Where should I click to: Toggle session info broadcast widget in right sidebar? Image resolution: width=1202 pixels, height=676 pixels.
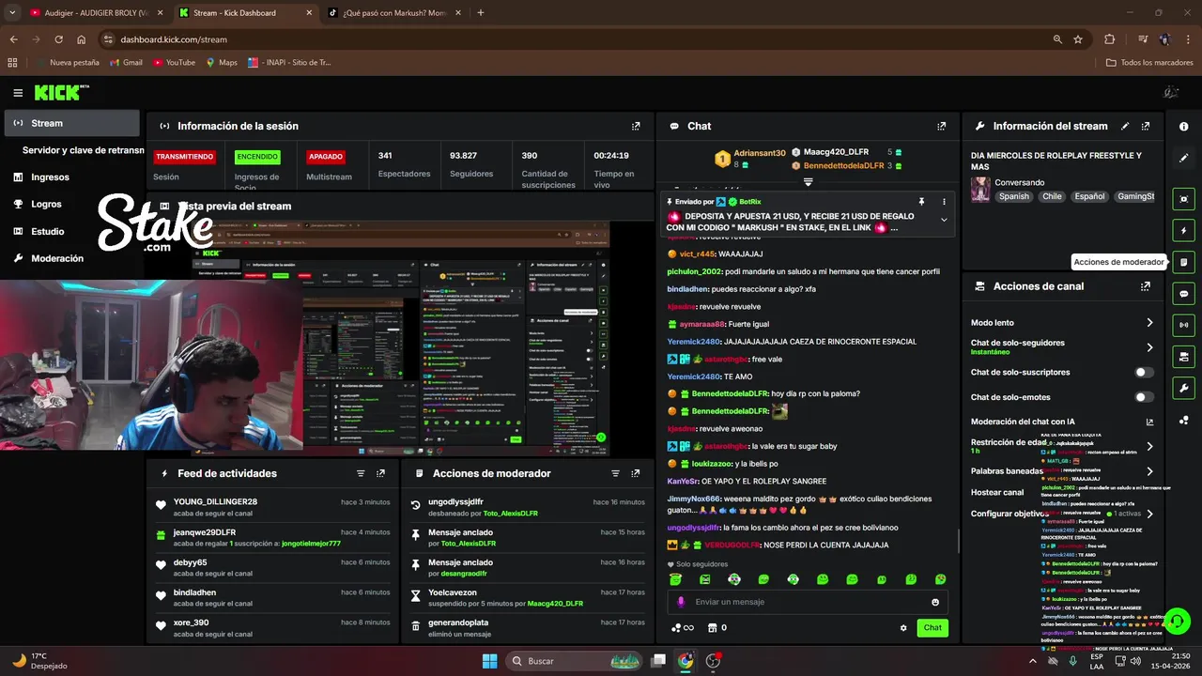click(x=1184, y=325)
